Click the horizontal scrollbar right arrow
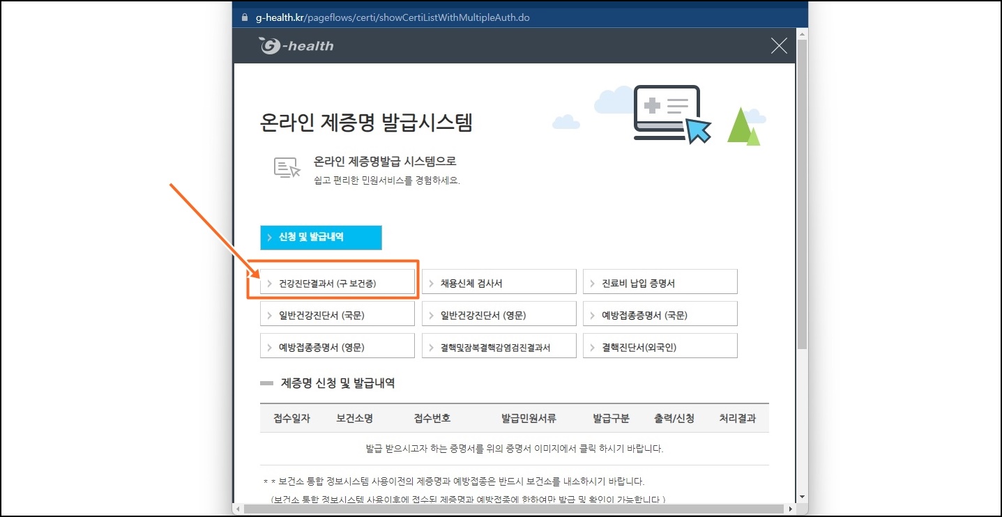 [x=790, y=509]
